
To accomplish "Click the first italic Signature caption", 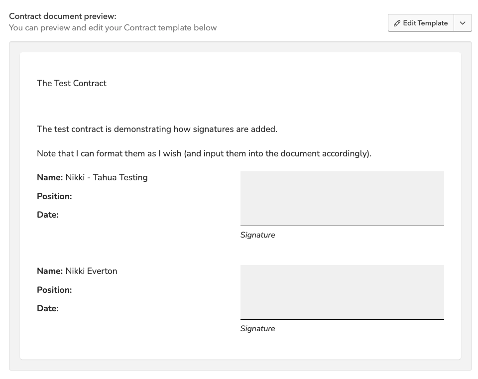I will pyautogui.click(x=257, y=235).
